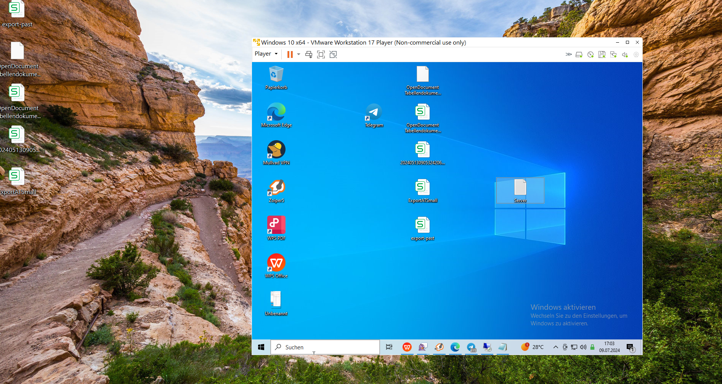Select the WPS Office desktop shortcut
The width and height of the screenshot is (722, 384).
276,266
